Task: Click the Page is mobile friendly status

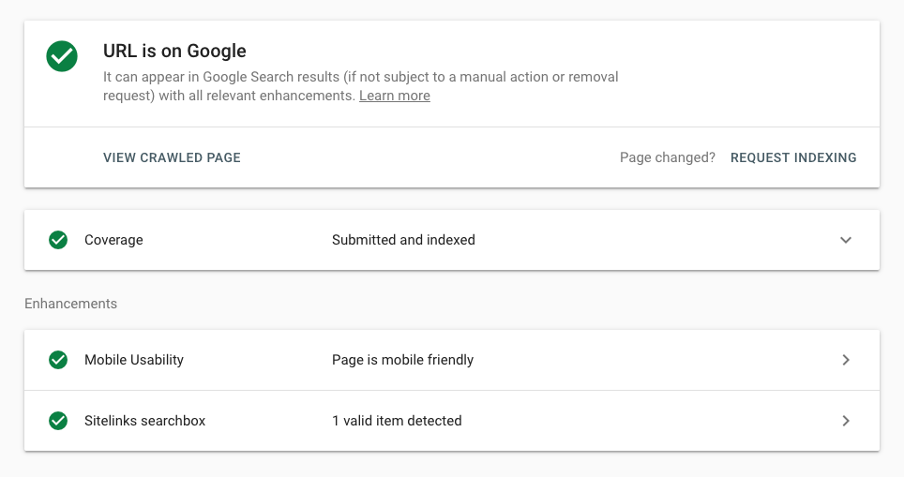Action: (x=402, y=360)
